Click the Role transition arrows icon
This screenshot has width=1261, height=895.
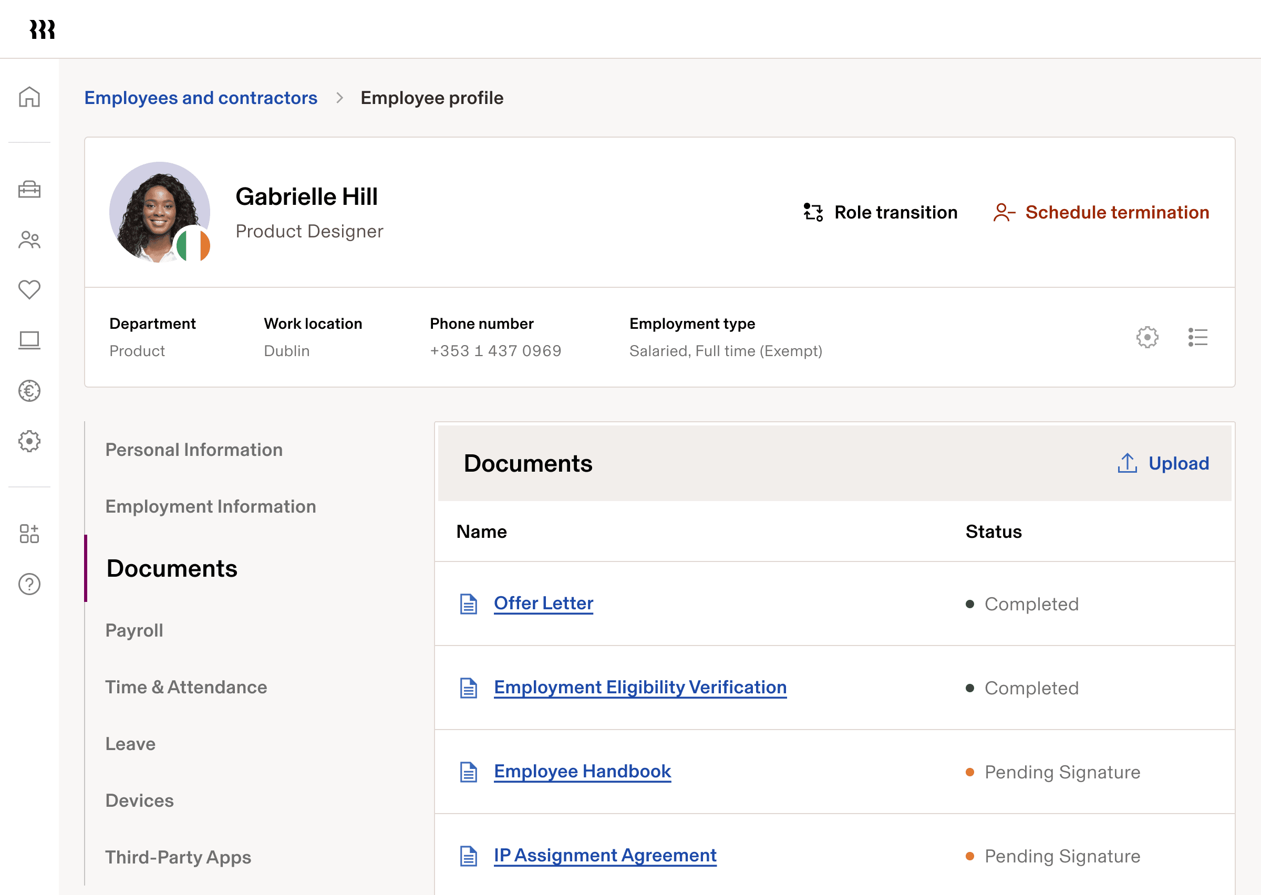tap(813, 212)
